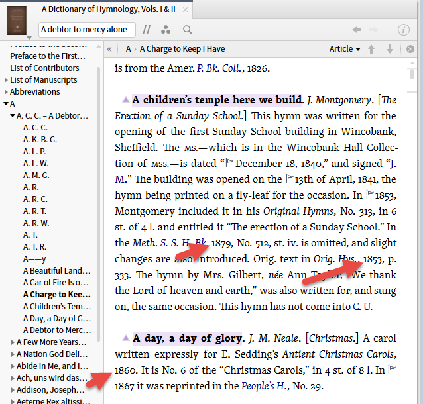Expand Ach, uns wird das group
This screenshot has width=423, height=404.
13,378
